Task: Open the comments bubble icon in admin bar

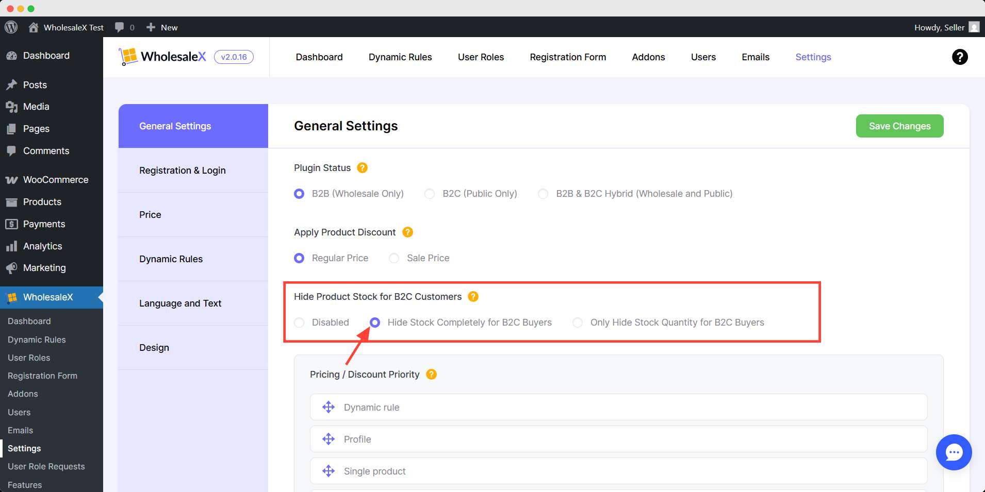Action: pos(119,27)
